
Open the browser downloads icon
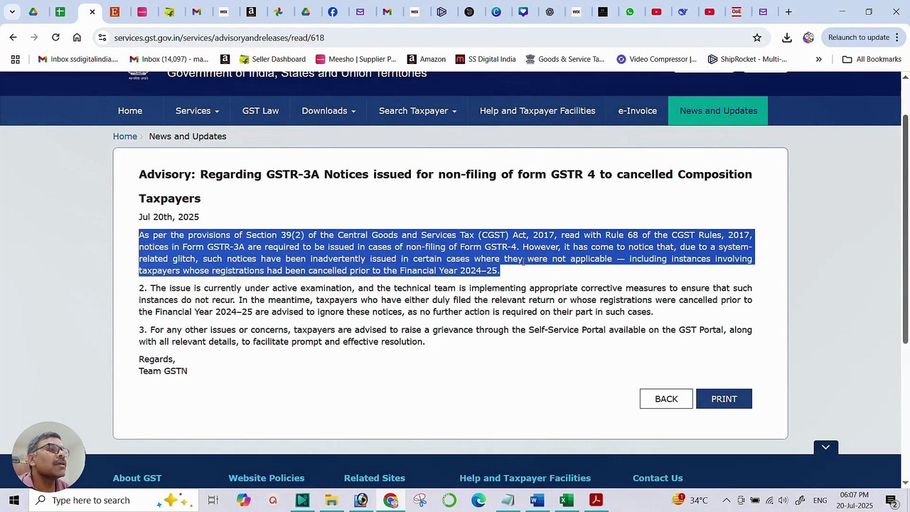787,38
